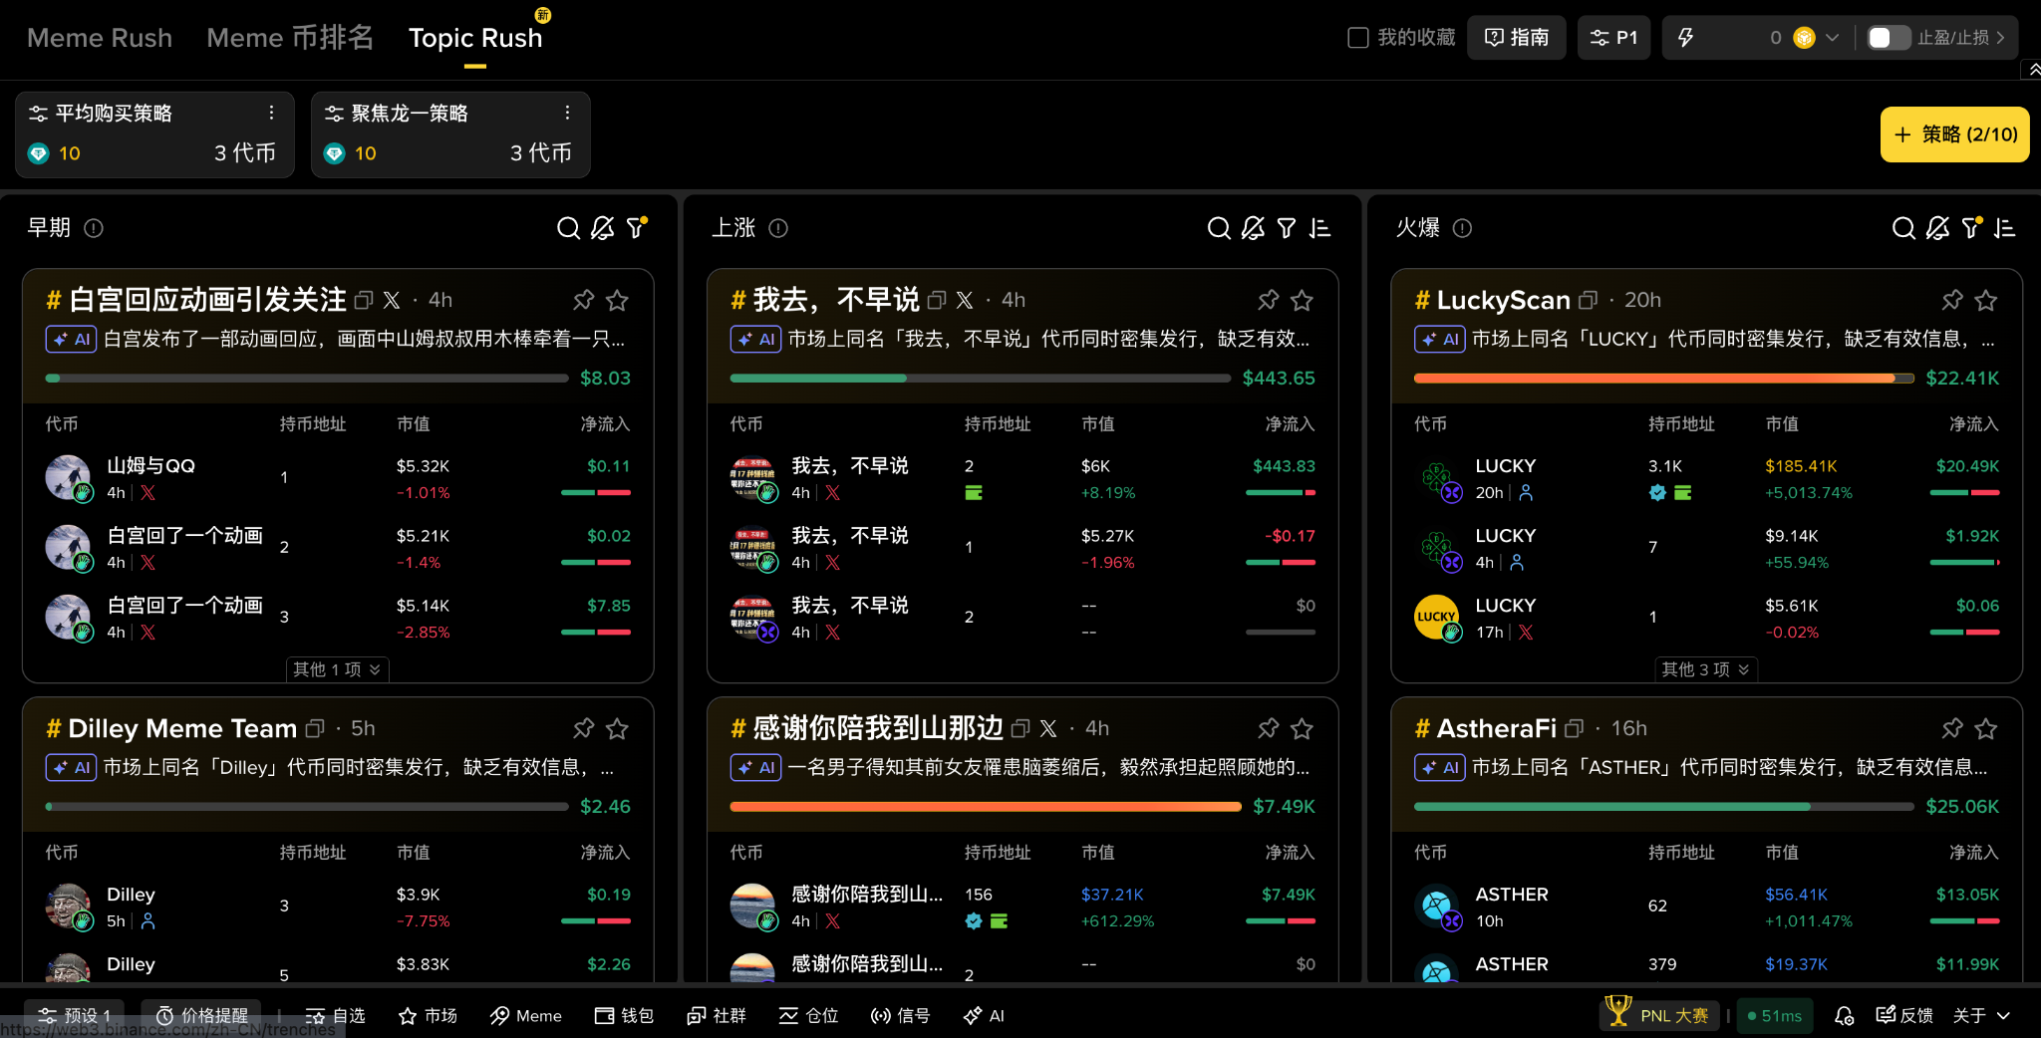The height and width of the screenshot is (1038, 2041).
Task: Switch to the Meme Rush tab
Action: (x=100, y=37)
